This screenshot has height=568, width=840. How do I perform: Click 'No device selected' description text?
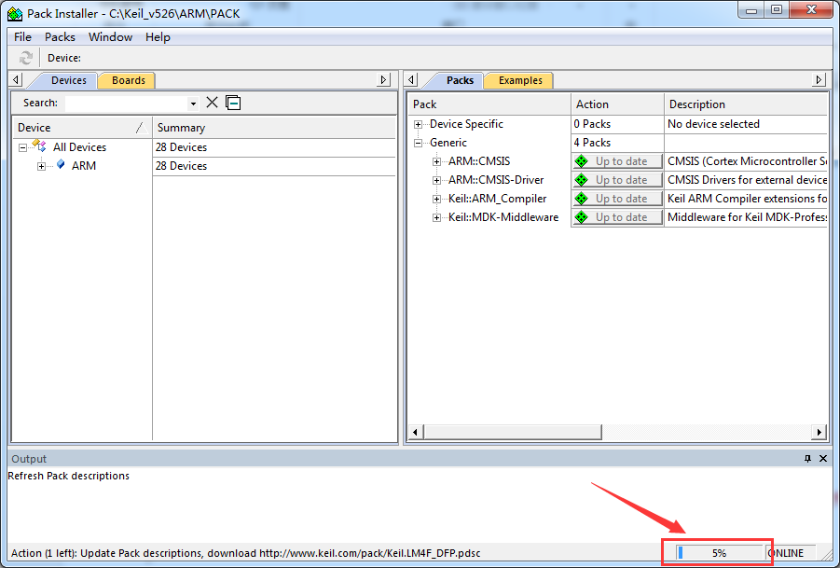click(713, 124)
